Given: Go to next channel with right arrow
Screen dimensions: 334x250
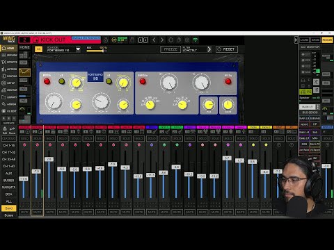Looking at the screenshot, I should pyautogui.click(x=162, y=40).
